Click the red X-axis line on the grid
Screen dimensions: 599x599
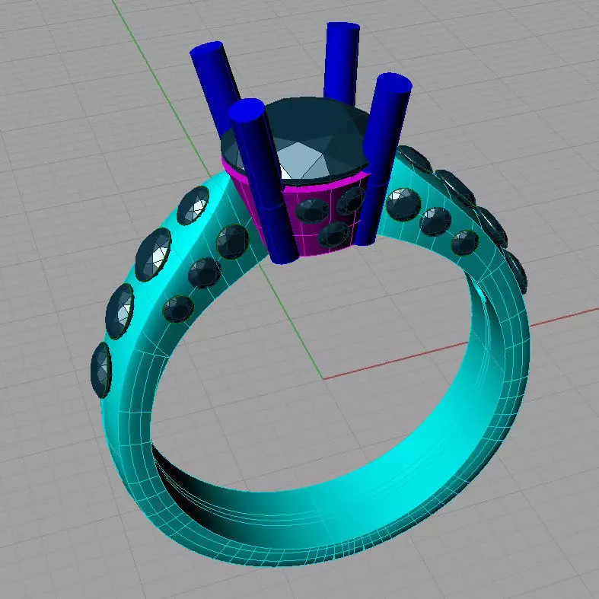(x=460, y=344)
